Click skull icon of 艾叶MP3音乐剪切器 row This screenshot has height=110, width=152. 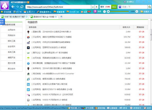point(28,69)
